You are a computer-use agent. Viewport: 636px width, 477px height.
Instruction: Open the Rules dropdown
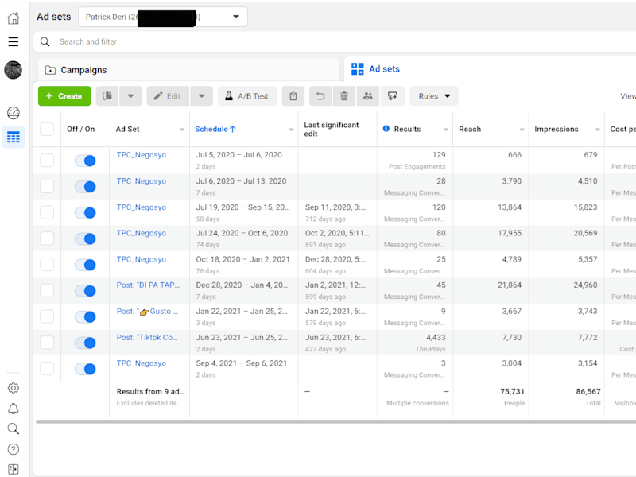pos(434,96)
